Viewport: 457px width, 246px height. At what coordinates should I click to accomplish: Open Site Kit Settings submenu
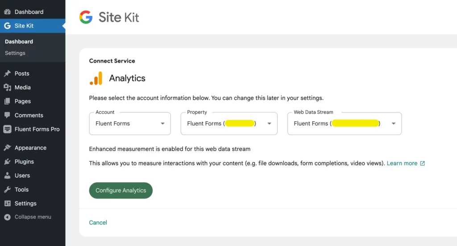(15, 53)
